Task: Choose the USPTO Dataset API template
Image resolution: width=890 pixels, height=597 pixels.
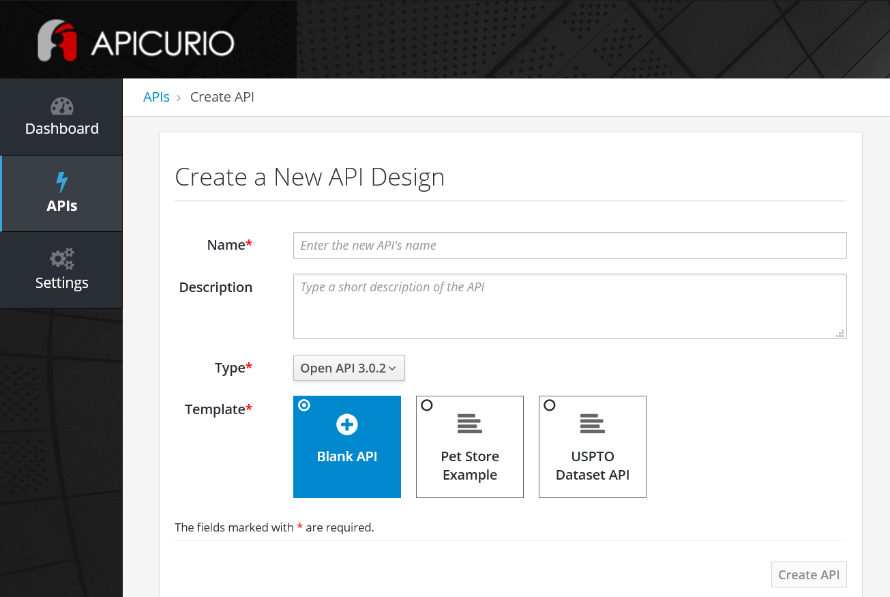Action: pos(549,405)
